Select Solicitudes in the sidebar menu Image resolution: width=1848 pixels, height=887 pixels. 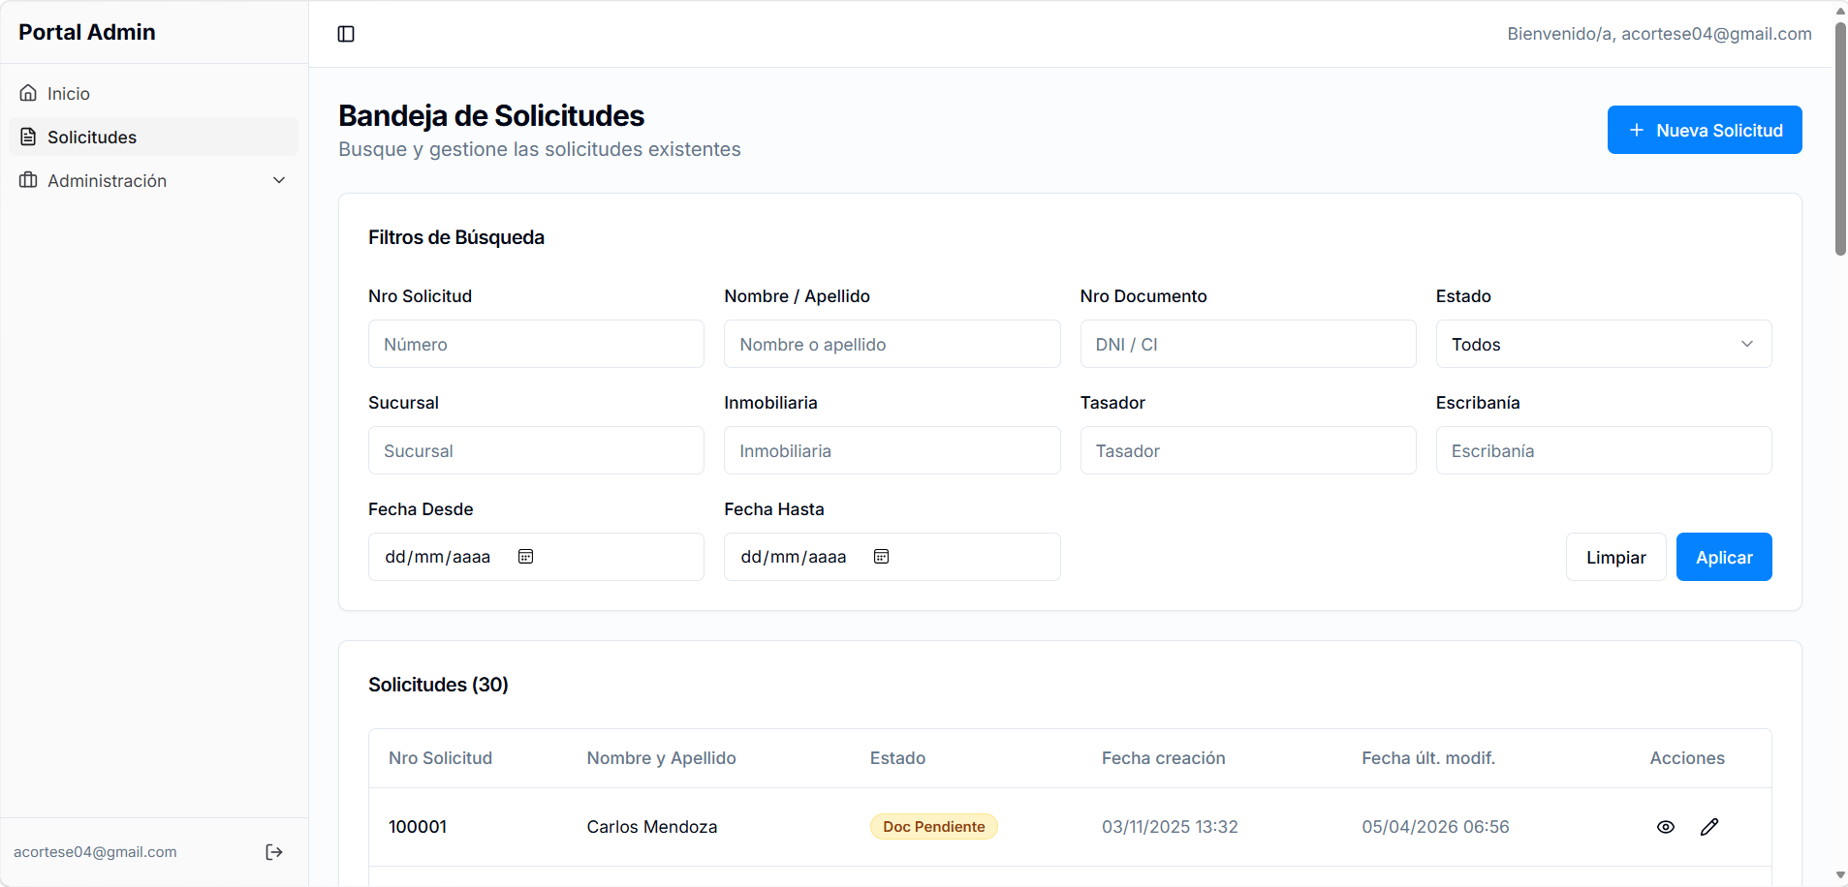(92, 136)
